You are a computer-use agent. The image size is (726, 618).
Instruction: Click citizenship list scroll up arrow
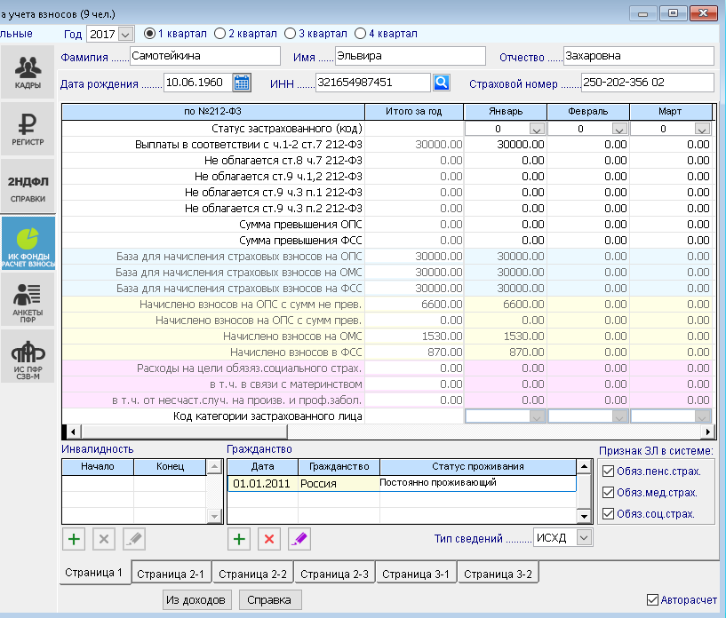click(585, 466)
